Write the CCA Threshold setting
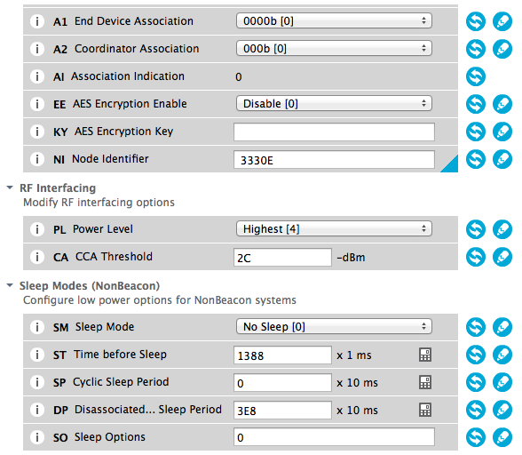This screenshot has height=455, width=522. (502, 257)
